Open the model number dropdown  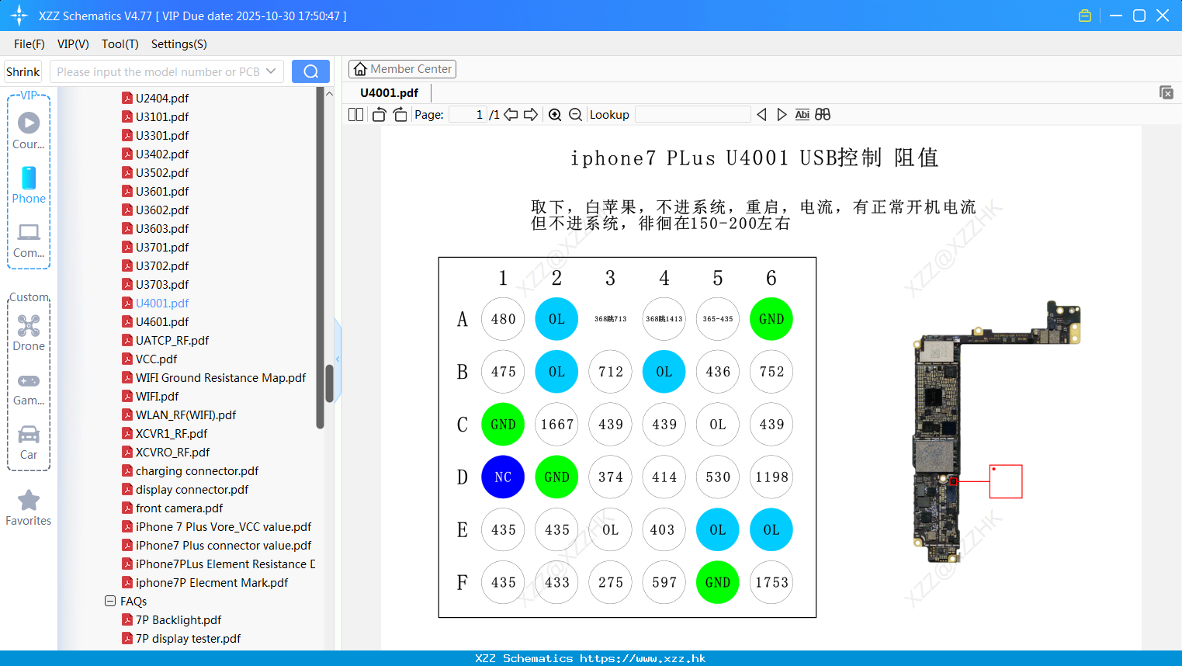pos(271,71)
